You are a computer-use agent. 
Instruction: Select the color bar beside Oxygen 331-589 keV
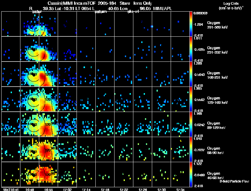(x=191, y=24)
